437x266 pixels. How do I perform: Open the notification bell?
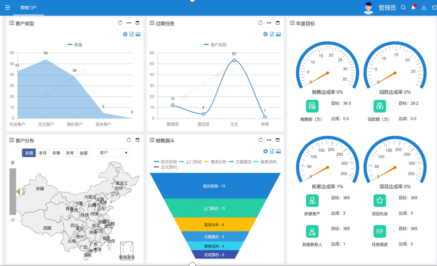(x=413, y=8)
